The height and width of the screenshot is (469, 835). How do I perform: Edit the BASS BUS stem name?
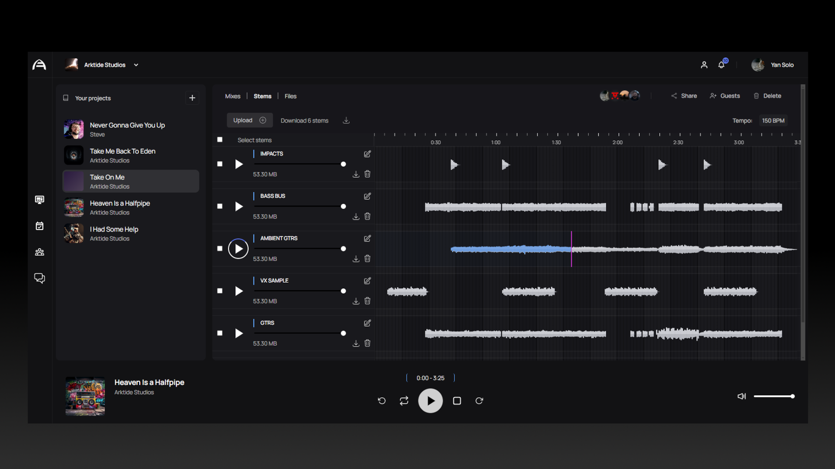pos(367,196)
